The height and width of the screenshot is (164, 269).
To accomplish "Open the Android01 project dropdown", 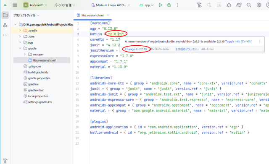I will click(x=35, y=5).
